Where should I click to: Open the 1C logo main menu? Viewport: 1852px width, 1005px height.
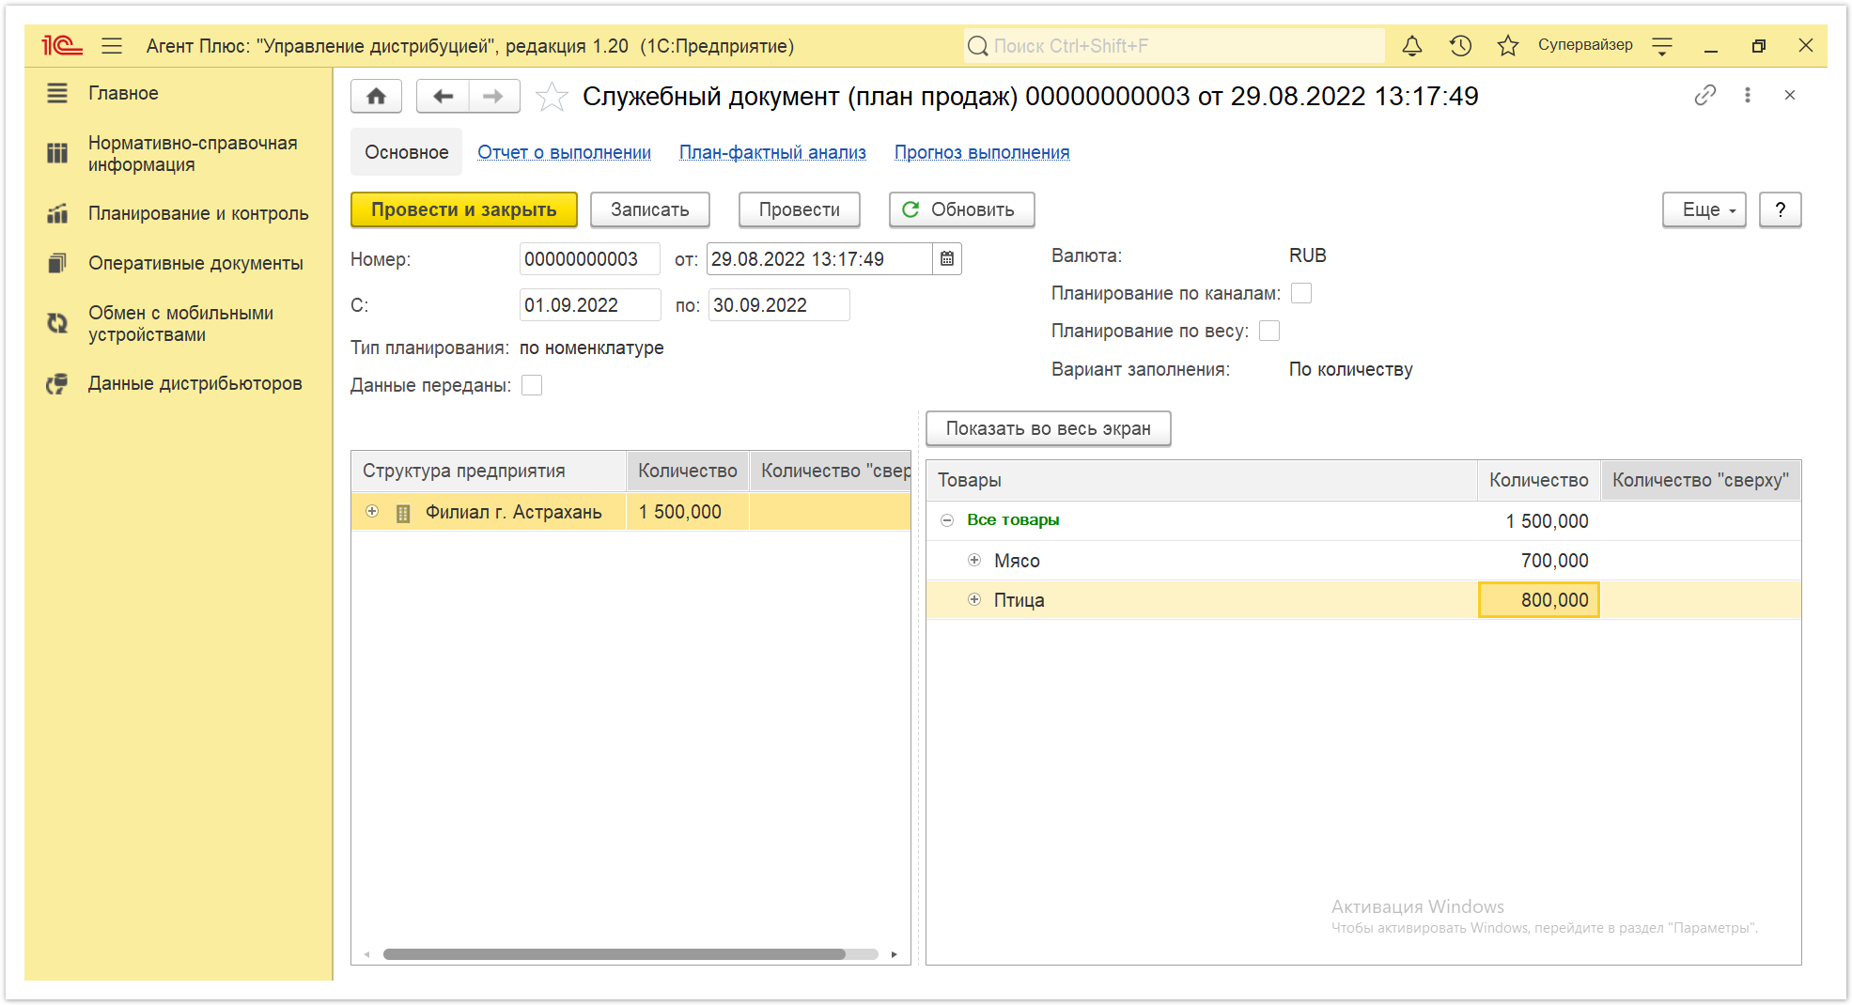(x=62, y=45)
